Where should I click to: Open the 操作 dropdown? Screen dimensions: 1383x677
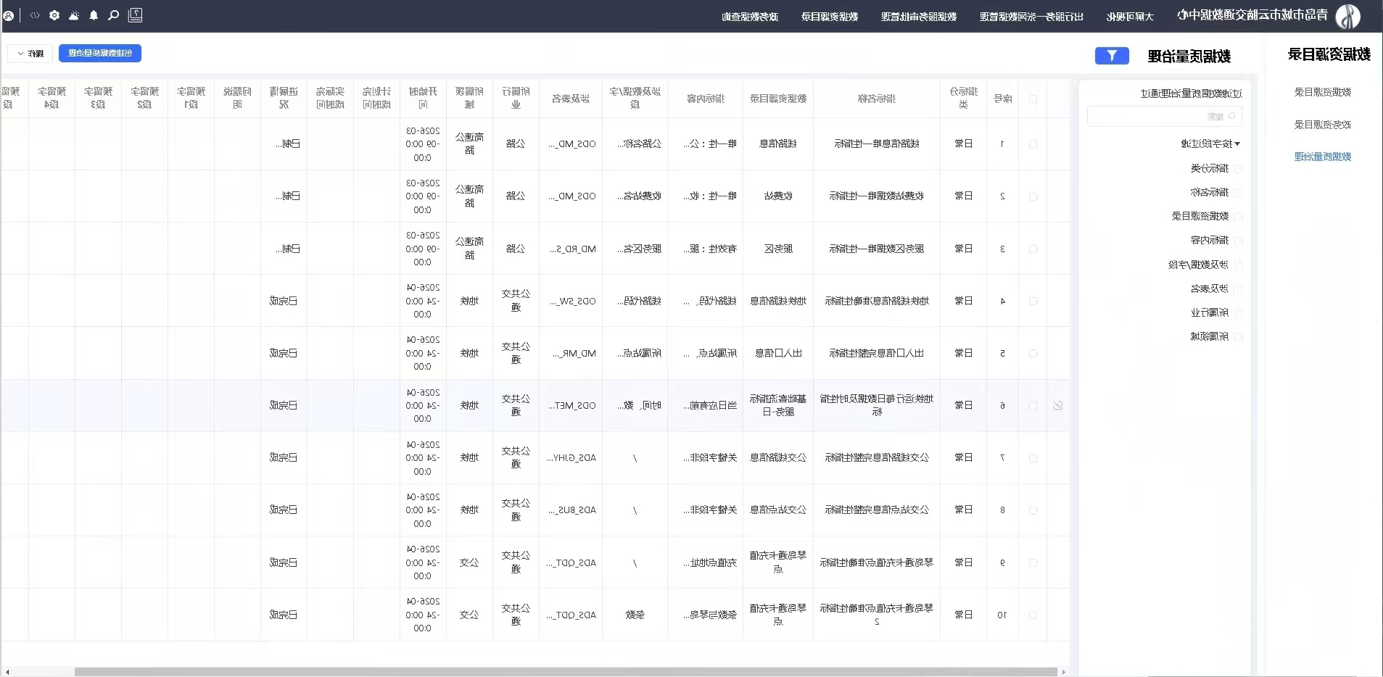click(30, 54)
